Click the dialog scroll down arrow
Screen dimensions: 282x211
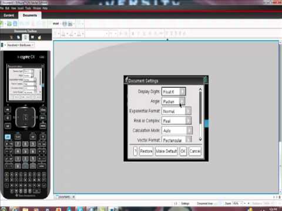tap(200, 139)
